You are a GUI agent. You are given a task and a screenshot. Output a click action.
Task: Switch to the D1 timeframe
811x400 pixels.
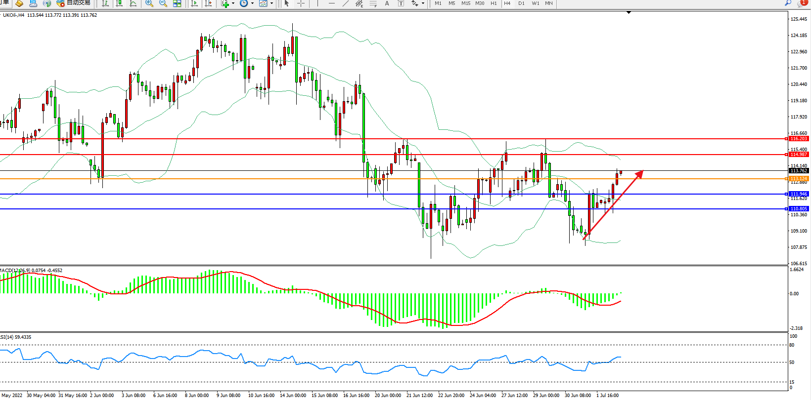(x=521, y=3)
